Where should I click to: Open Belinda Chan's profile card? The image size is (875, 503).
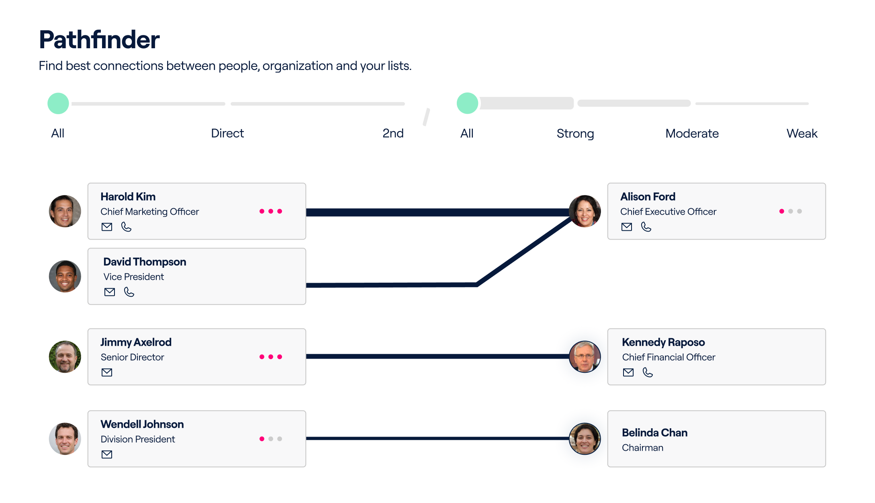(x=716, y=439)
